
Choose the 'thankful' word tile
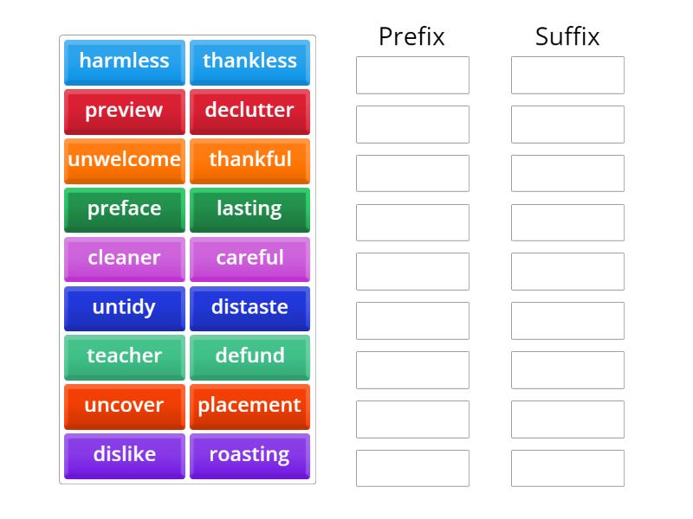pos(249,160)
